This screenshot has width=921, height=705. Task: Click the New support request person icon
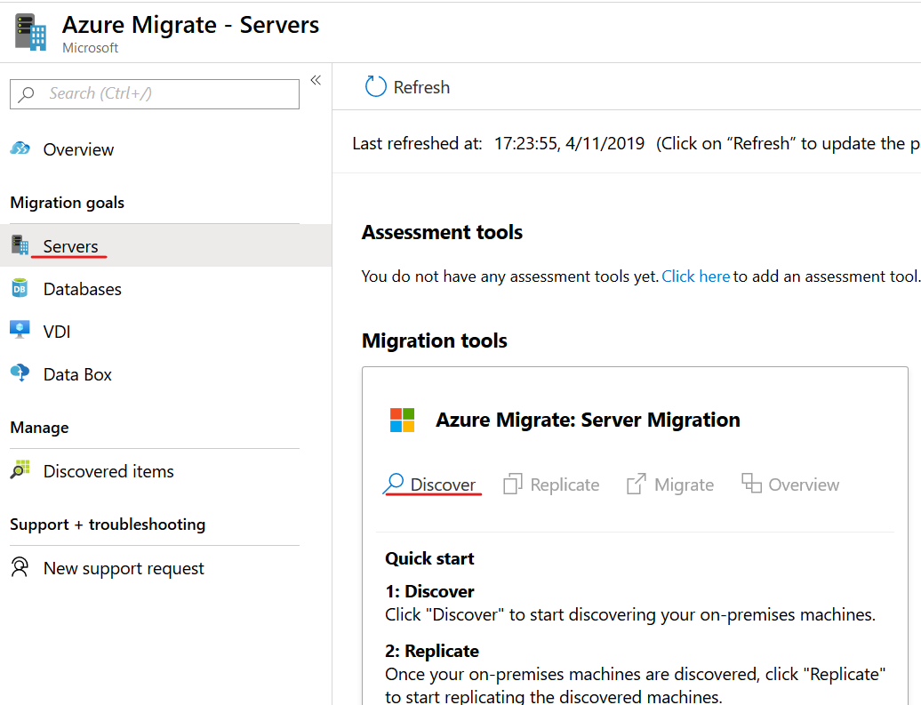[x=20, y=567]
